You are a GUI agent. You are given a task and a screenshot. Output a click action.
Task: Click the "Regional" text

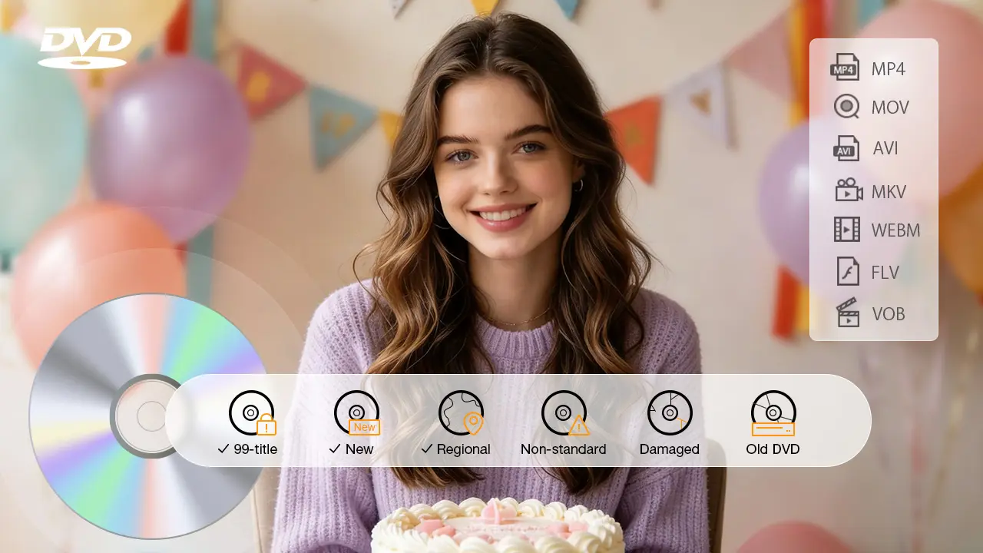(x=464, y=449)
